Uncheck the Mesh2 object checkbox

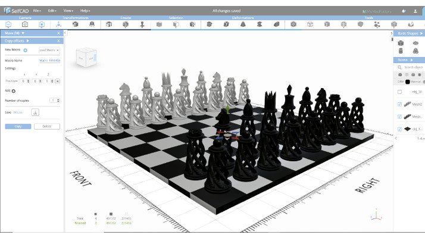[399, 104]
